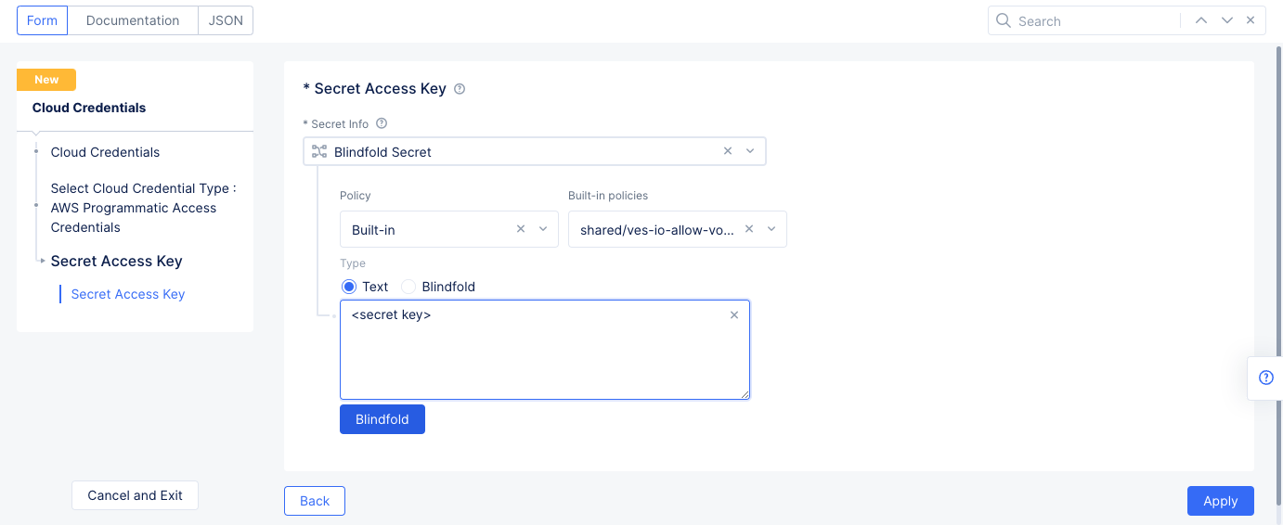
Task: Go to next search result arrow
Action: [x=1227, y=20]
